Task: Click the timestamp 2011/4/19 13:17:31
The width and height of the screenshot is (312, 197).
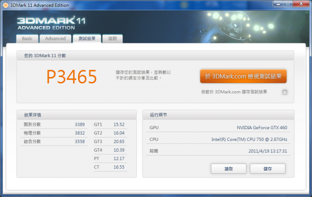Action: [x=268, y=151]
